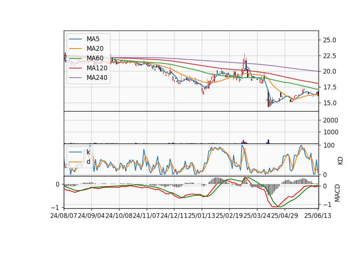Click the 24/10/08 date label
Image resolution: width=354 pixels, height=254 pixels.
click(x=119, y=216)
